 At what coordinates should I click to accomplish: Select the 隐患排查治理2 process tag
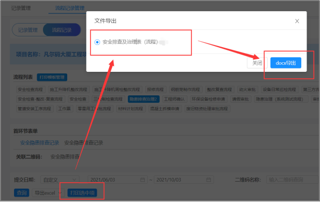tap(144, 99)
